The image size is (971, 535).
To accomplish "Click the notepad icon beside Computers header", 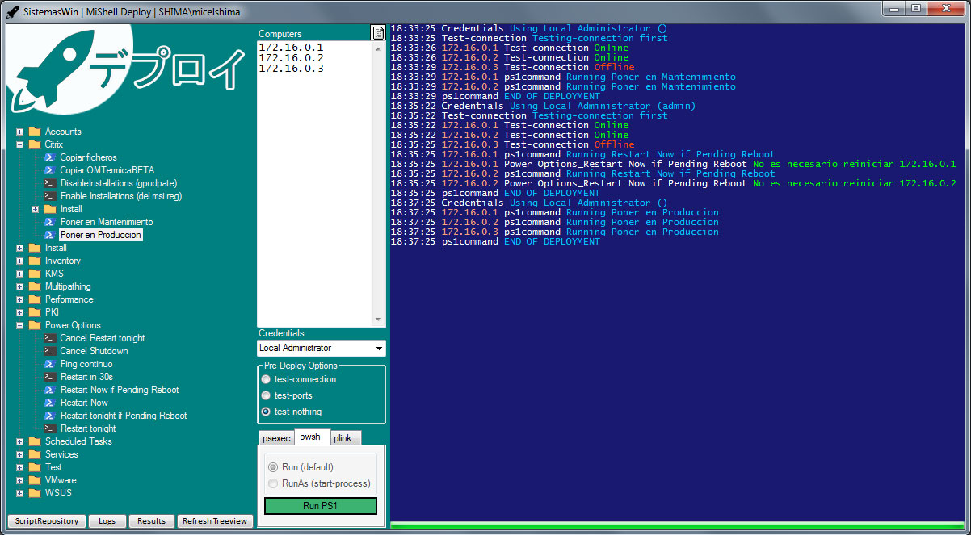I will tap(378, 31).
